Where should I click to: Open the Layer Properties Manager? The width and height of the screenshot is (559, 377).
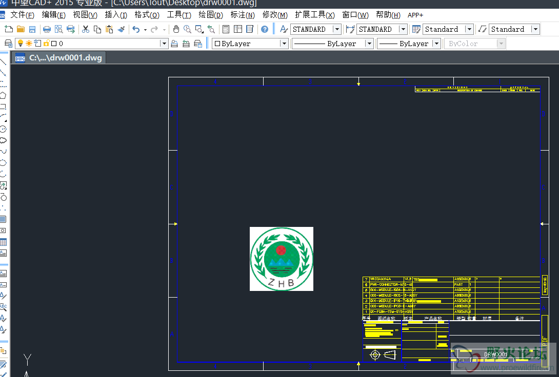[8, 44]
